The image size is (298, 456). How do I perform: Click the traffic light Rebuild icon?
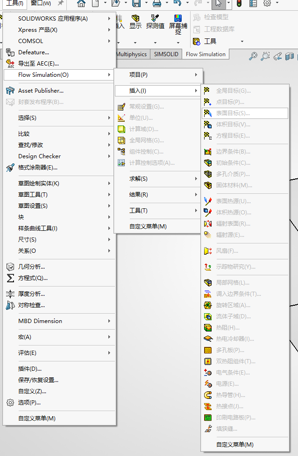point(239,3)
